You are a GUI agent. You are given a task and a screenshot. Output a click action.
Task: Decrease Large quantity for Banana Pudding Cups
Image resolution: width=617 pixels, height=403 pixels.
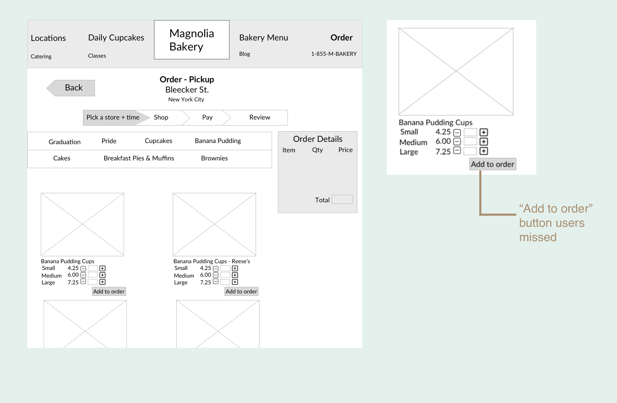(x=83, y=281)
